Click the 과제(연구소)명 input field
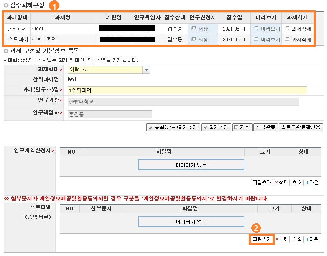 click(x=187, y=90)
